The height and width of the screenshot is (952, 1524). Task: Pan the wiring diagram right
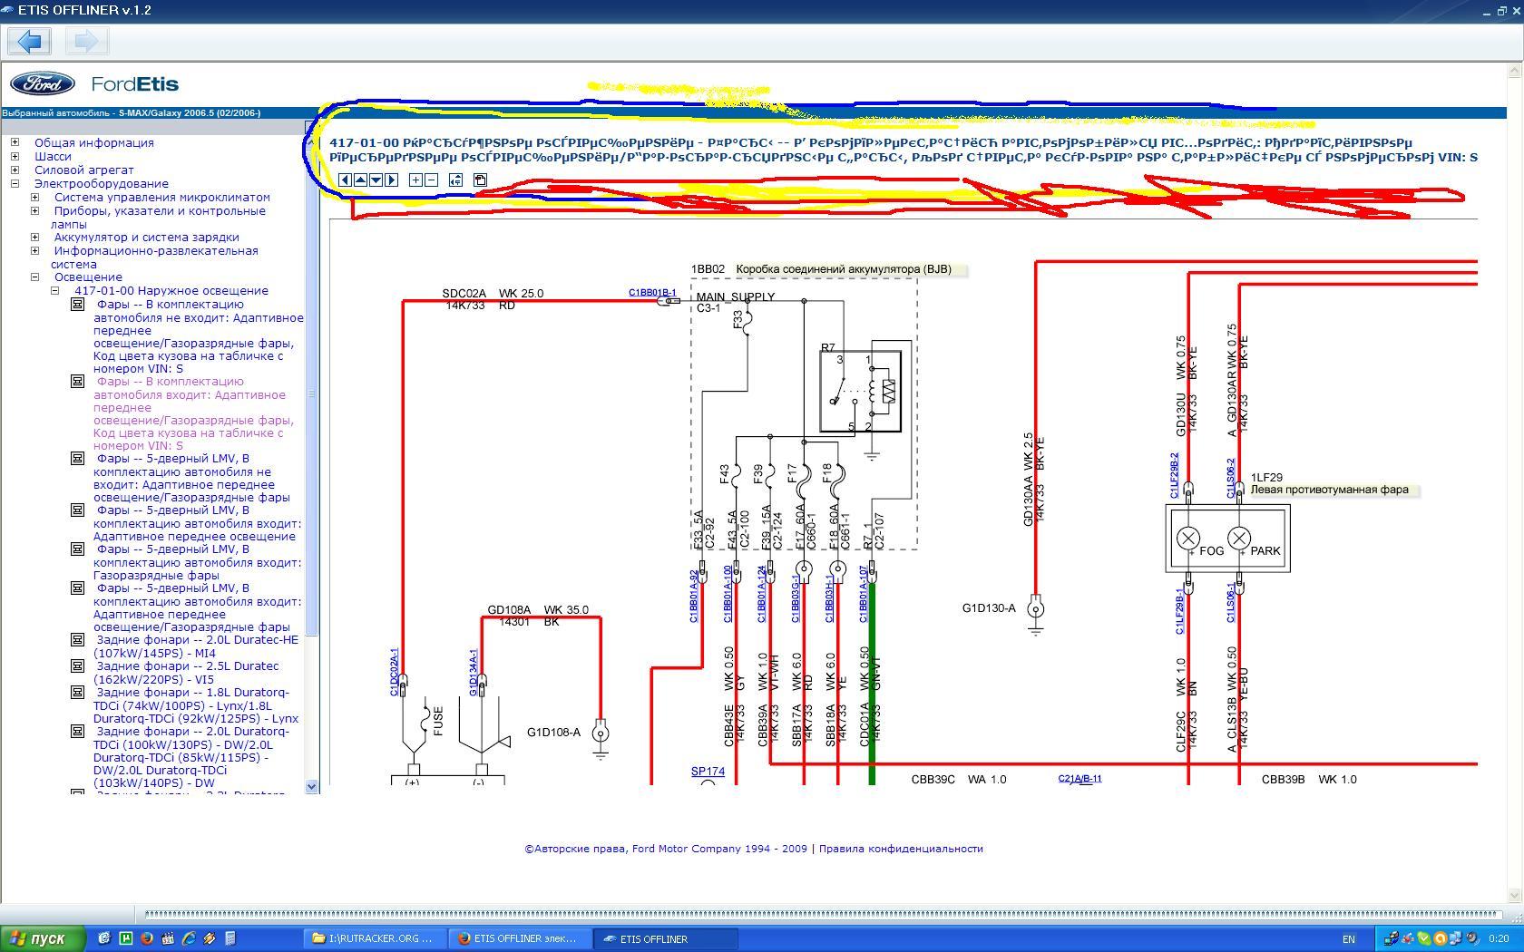click(x=392, y=180)
